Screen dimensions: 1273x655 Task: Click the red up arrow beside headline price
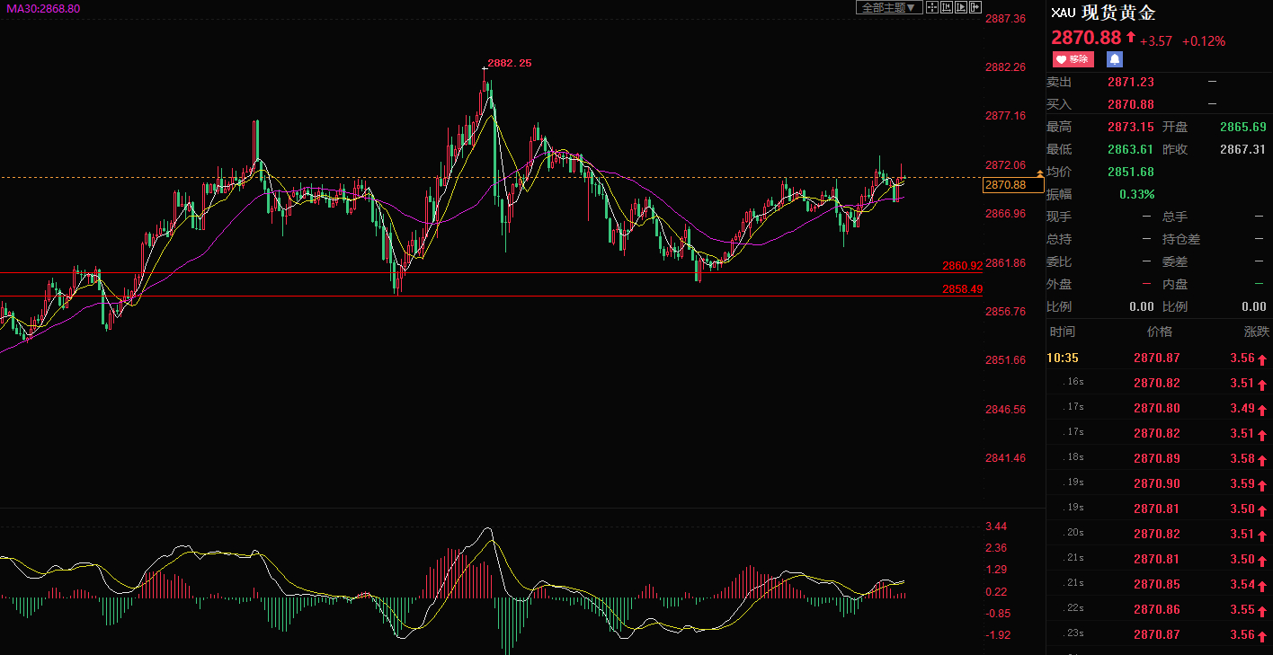tap(1131, 38)
